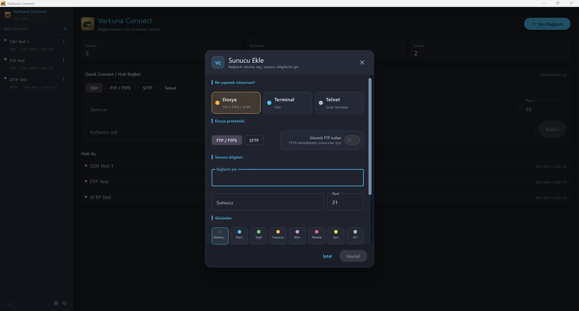This screenshot has width=579, height=311.
Task: Switch Quick Connect to Telnet tab
Action: point(170,88)
